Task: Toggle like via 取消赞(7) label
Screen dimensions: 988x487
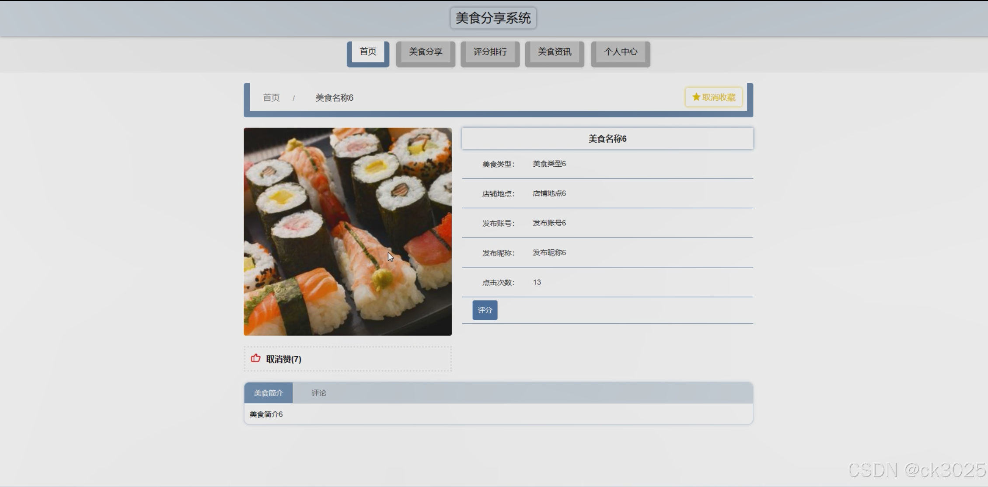Action: click(283, 359)
